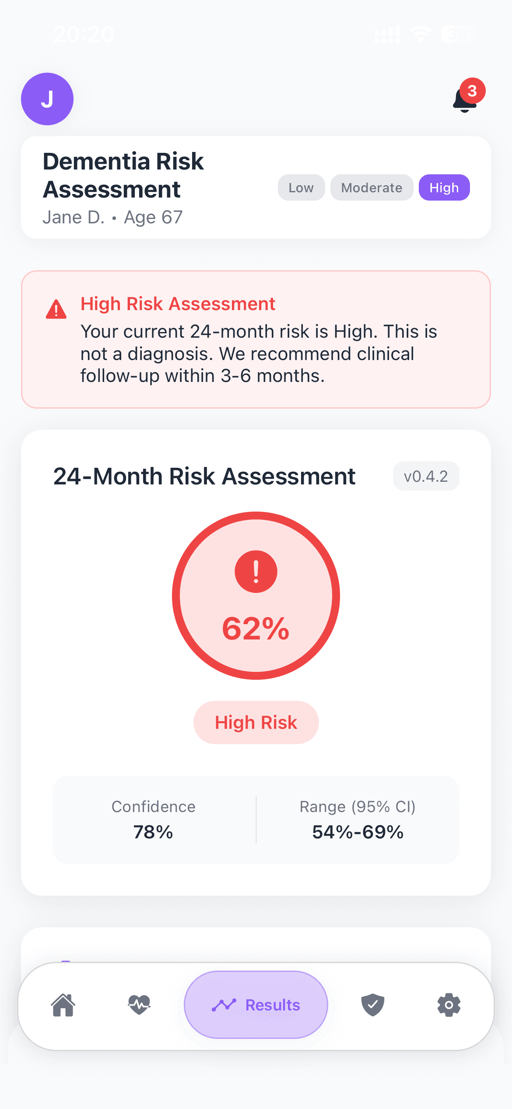Select the Low risk filter pill
This screenshot has height=1109, width=512.
pyautogui.click(x=301, y=187)
